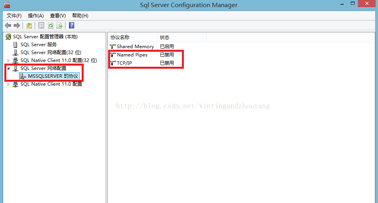Click the application icon in title bar
The height and width of the screenshot is (203, 378).
[x=7, y=5]
